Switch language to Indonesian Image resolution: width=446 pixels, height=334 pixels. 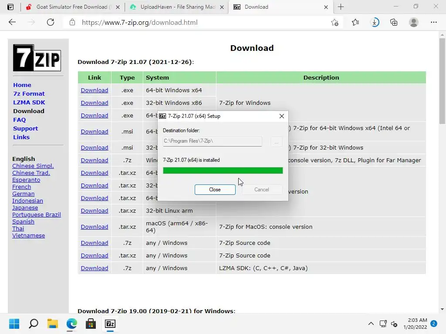27,200
